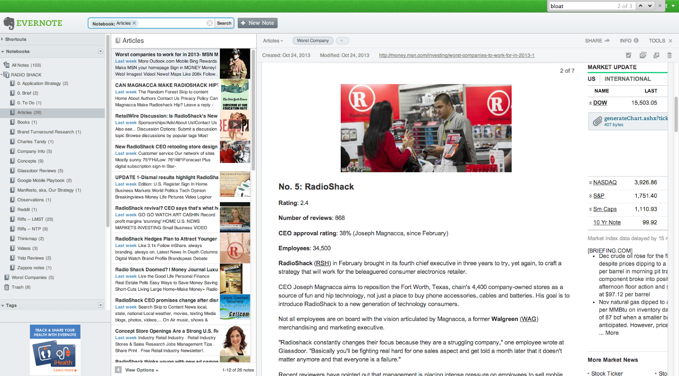679x376 pixels.
Task: Open the SHARE menu
Action: [597, 41]
